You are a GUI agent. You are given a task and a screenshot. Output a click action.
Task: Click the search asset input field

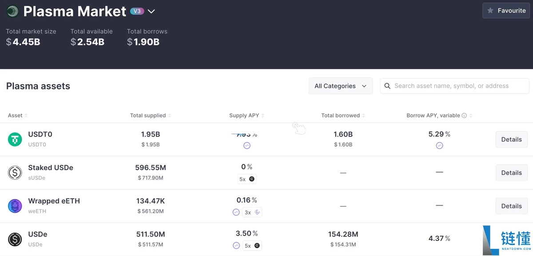pyautogui.click(x=455, y=86)
